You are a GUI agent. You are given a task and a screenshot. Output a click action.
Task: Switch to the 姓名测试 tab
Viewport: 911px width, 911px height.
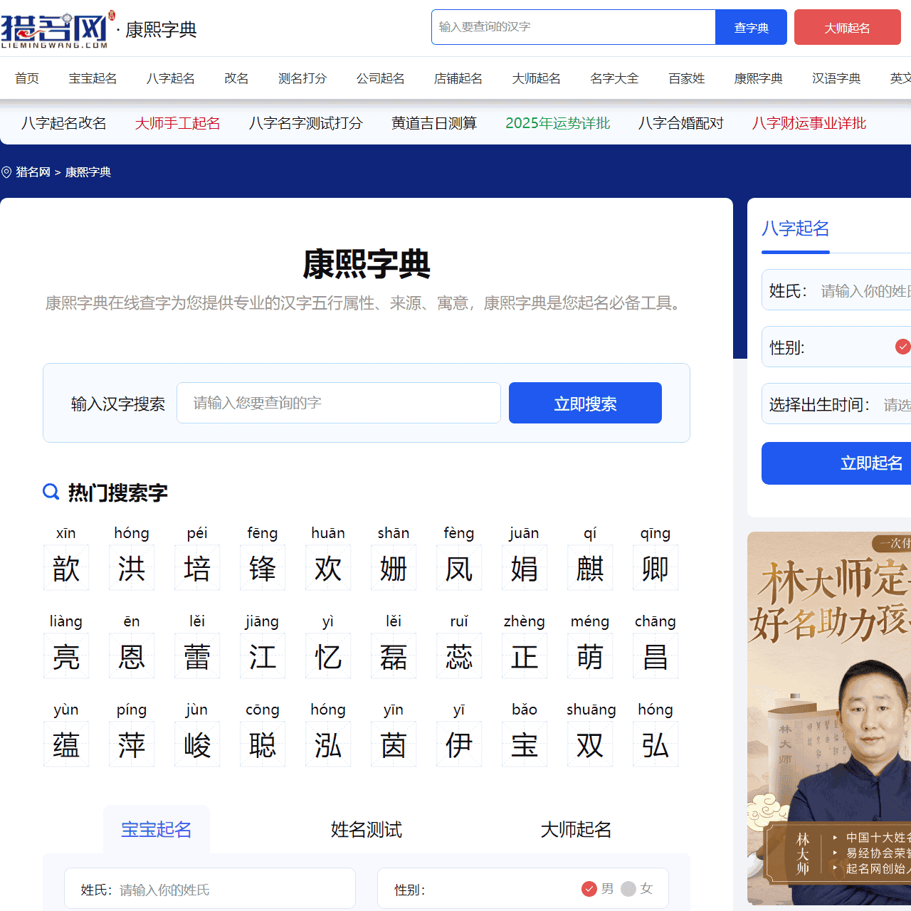(366, 829)
